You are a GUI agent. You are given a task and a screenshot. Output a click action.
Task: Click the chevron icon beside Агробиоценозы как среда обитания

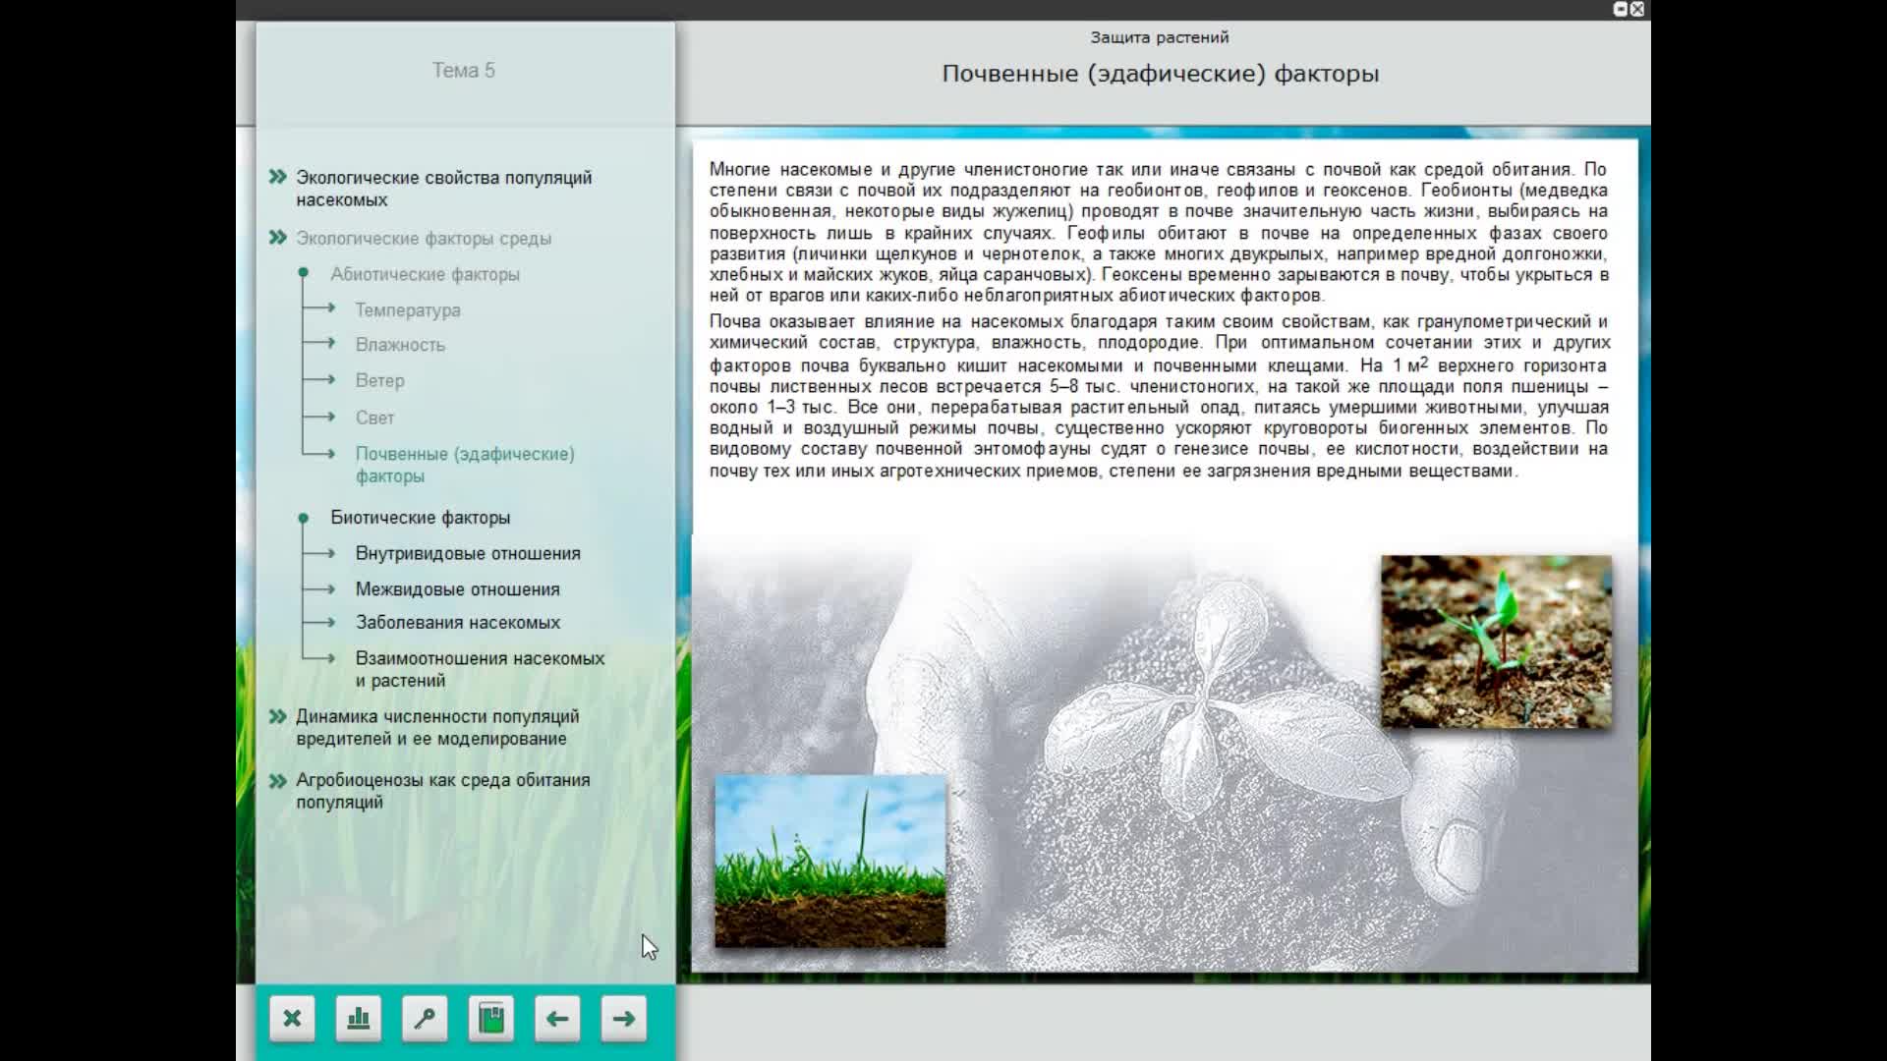pos(278,781)
